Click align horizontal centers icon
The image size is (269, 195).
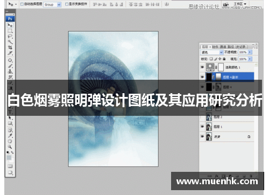click(x=117, y=4)
